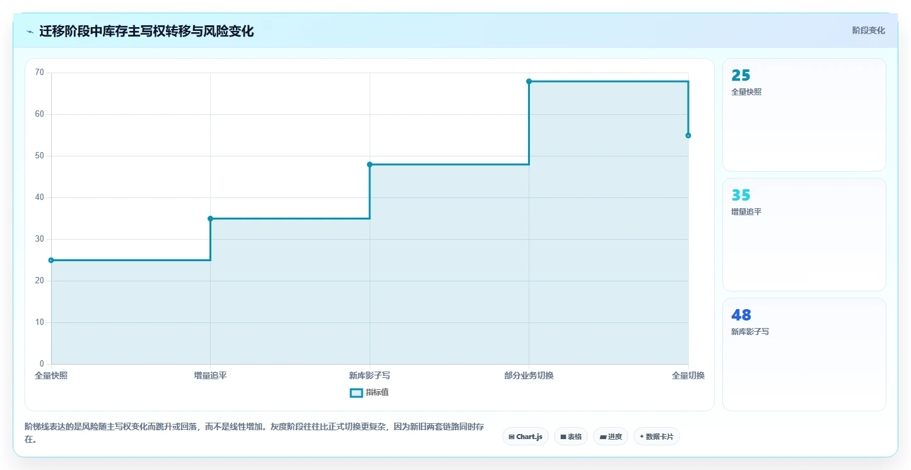Click the data point at 增量追平 (35)

[x=210, y=218]
